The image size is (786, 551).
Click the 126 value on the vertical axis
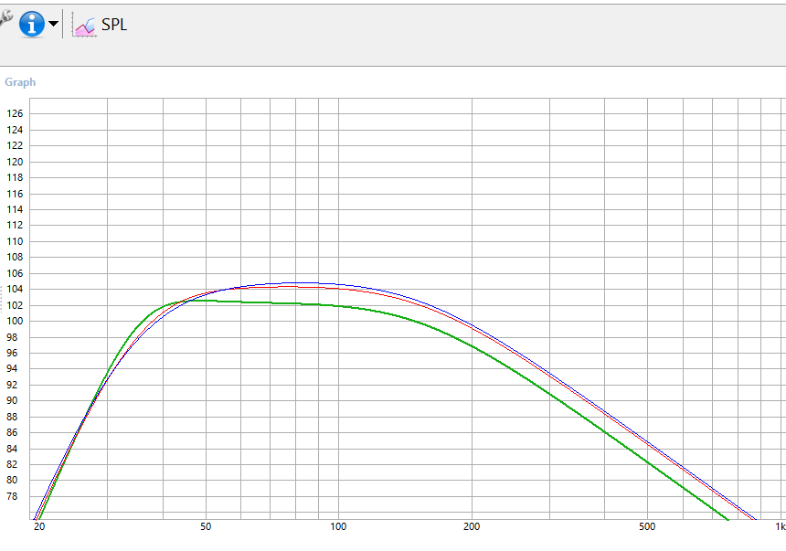pyautogui.click(x=15, y=114)
